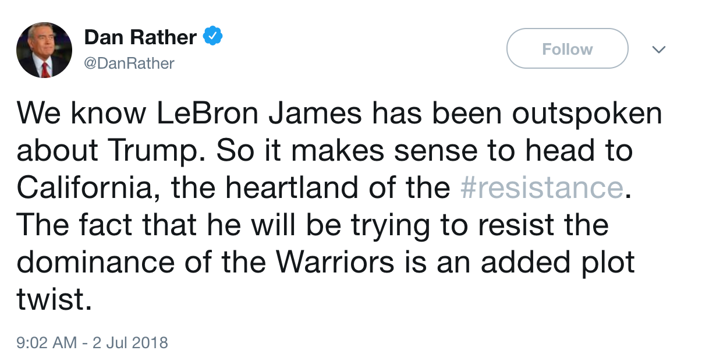Image resolution: width=702 pixels, height=361 pixels.
Task: Open Dan Rather's profile photo
Action: click(x=44, y=50)
